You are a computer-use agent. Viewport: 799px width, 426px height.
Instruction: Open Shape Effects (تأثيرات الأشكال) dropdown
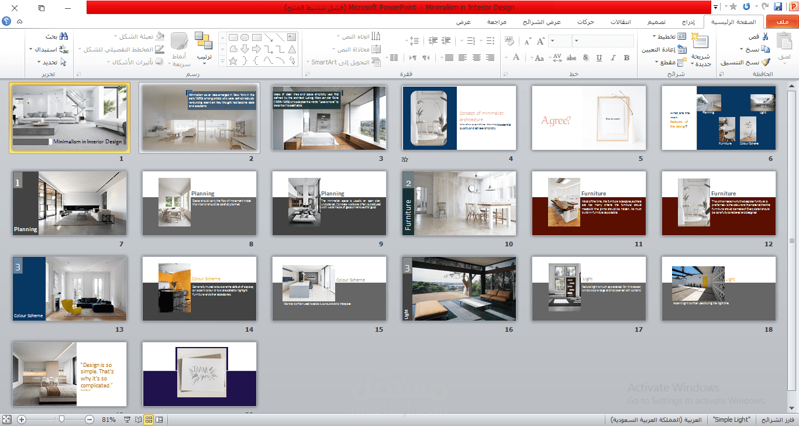coord(136,62)
